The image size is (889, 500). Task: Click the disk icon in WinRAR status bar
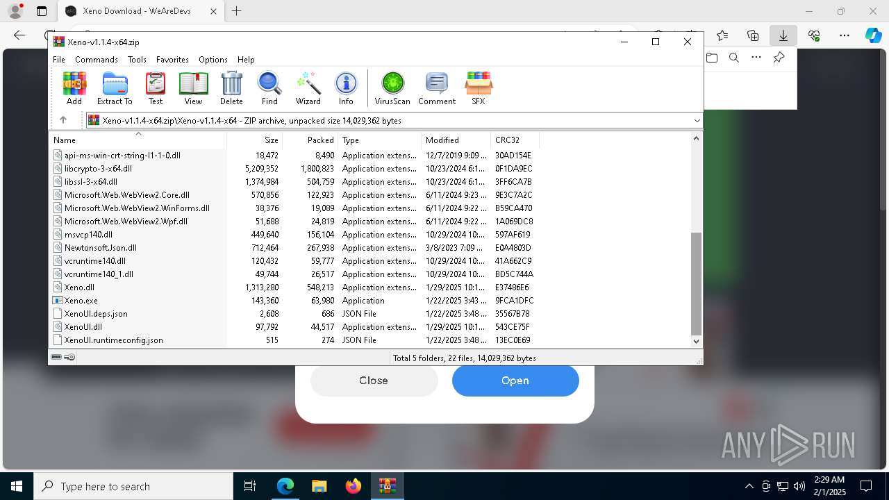click(x=56, y=357)
